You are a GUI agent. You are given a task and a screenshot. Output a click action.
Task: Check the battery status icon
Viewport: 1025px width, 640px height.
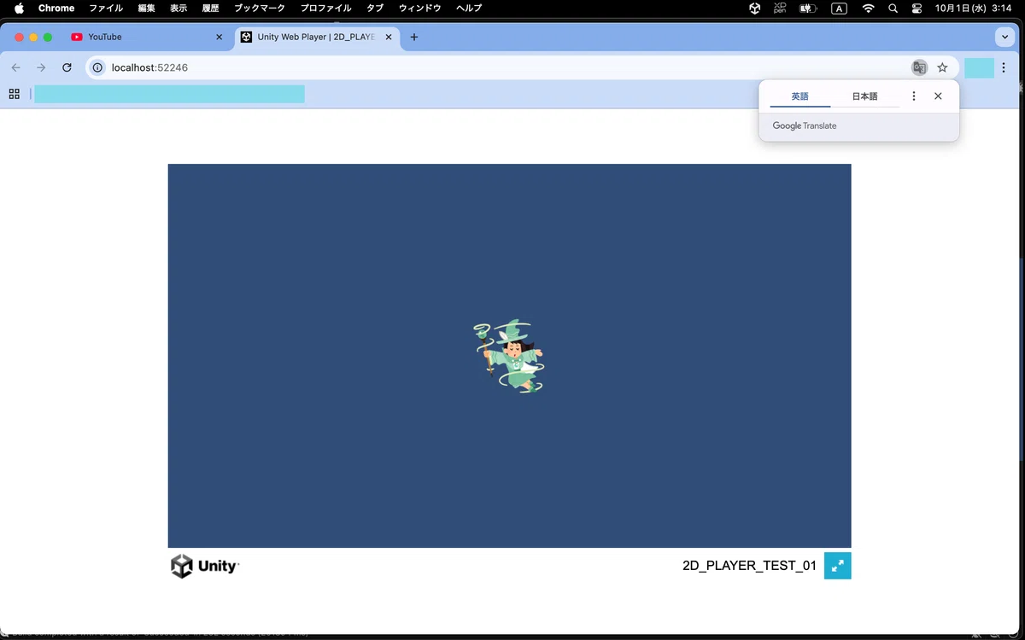point(808,8)
